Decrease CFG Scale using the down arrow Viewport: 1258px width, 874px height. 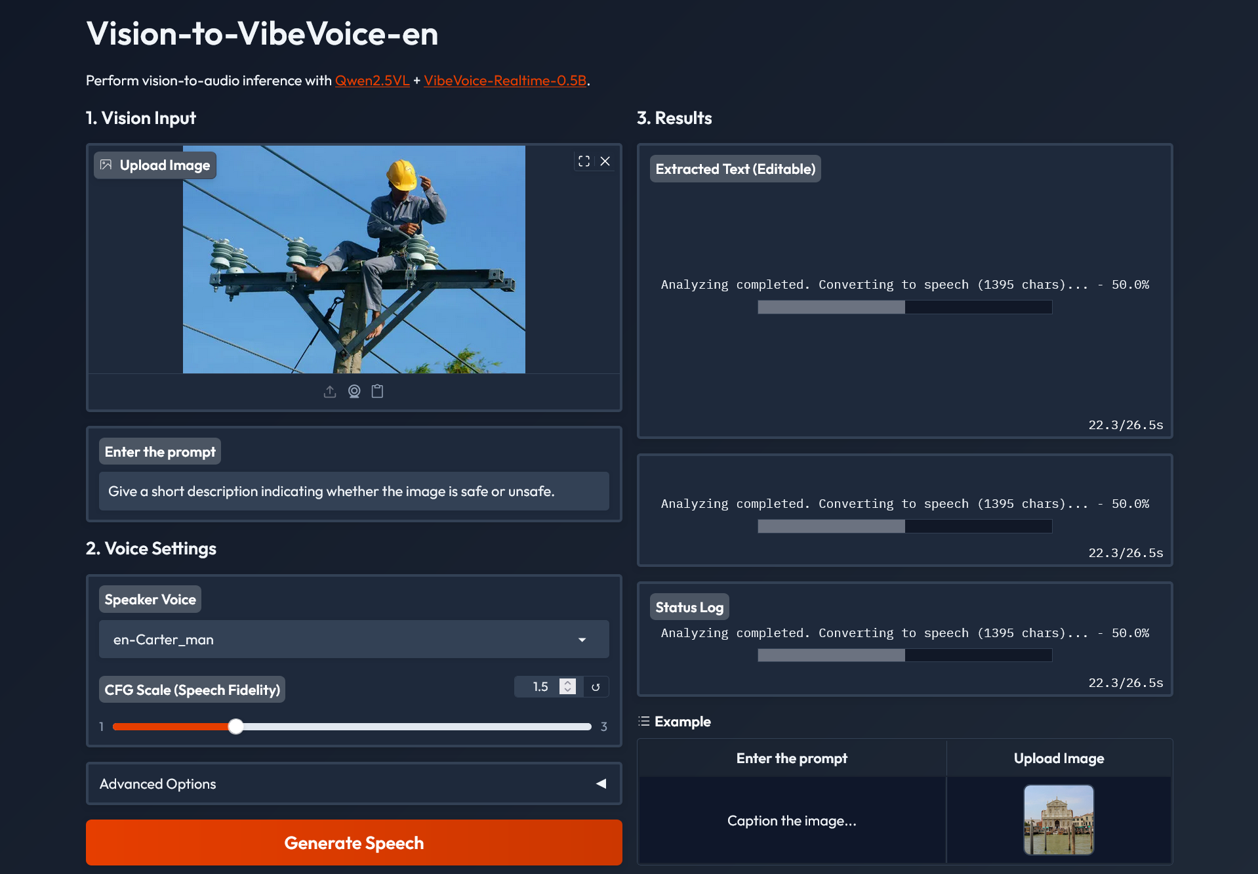tap(568, 691)
